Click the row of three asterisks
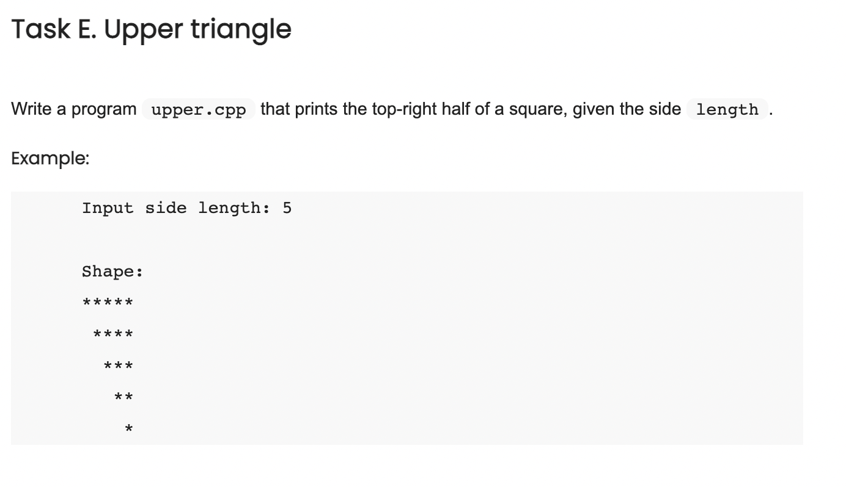The width and height of the screenshot is (846, 487). tap(119, 366)
